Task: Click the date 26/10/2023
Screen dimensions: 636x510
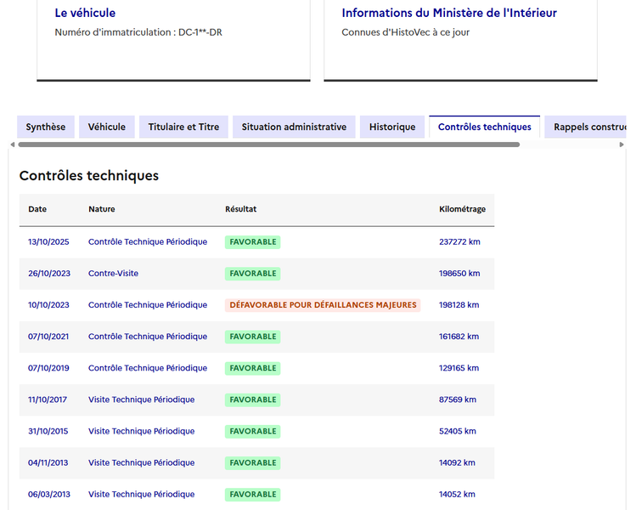Action: click(x=49, y=274)
